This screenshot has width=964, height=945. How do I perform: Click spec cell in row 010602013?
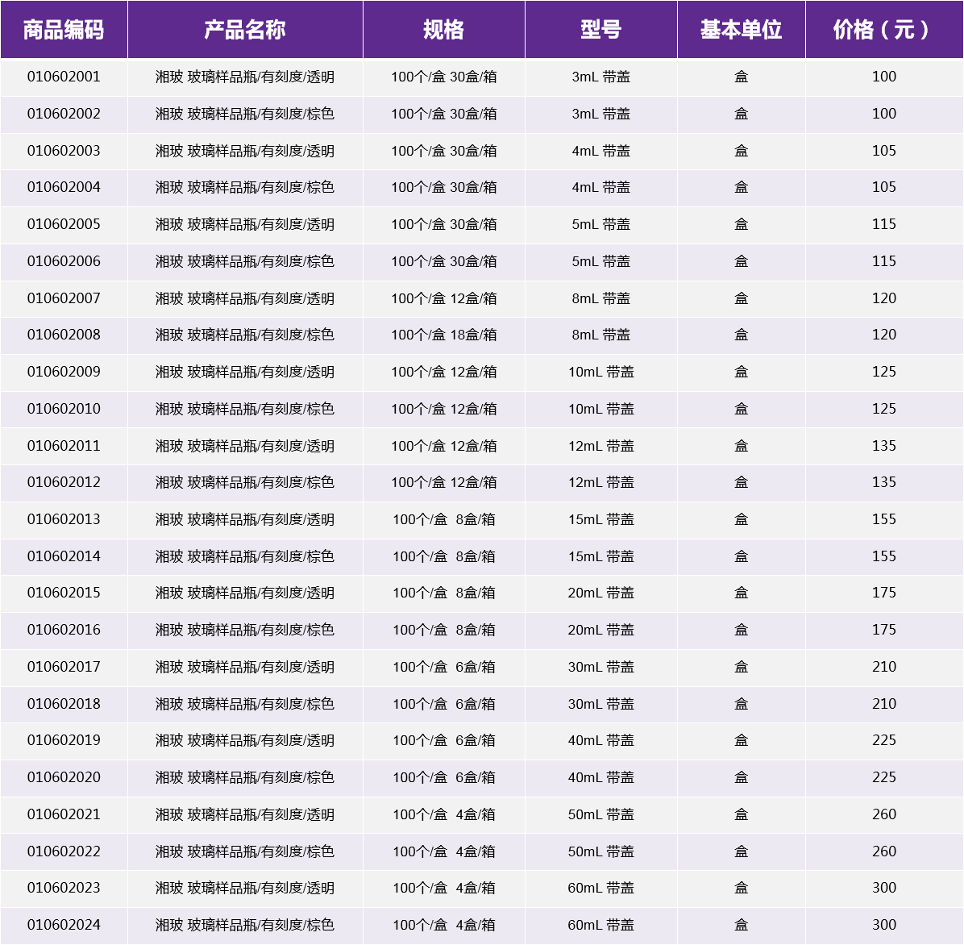(x=444, y=519)
